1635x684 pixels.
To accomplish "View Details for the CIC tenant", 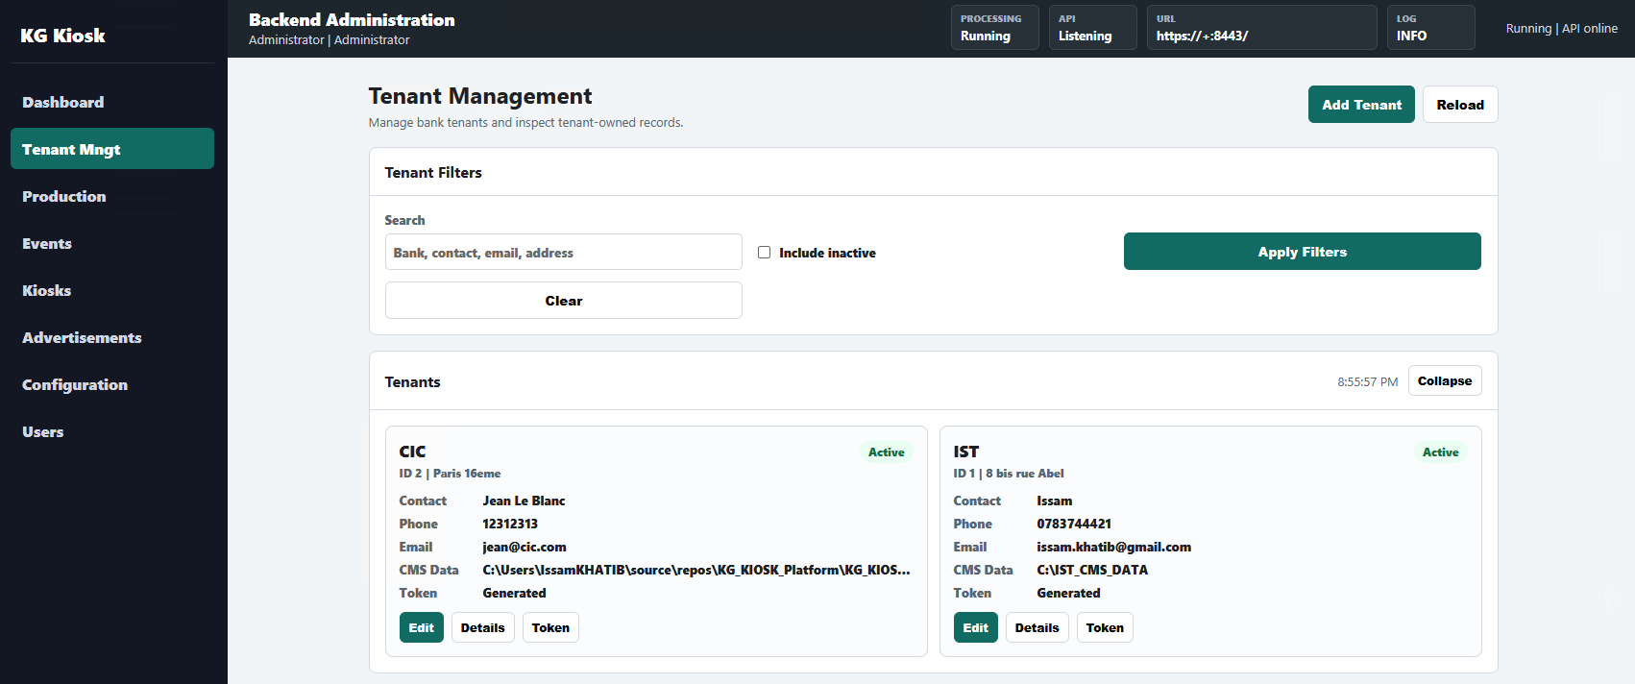I will 482,627.
